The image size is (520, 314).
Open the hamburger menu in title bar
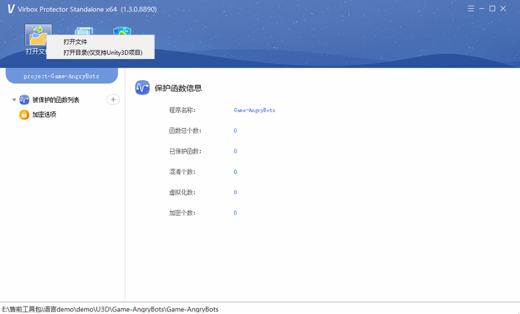(471, 9)
